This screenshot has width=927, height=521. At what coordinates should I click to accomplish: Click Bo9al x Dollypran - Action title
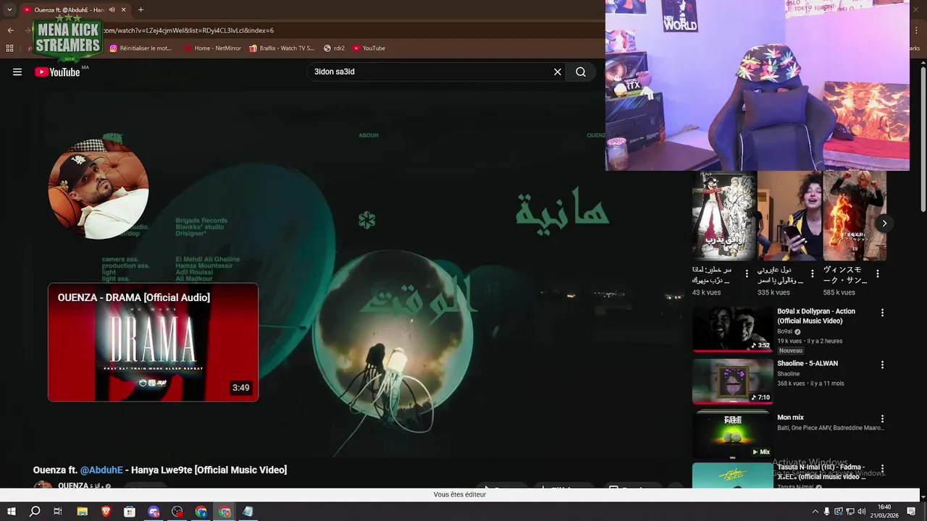(x=816, y=316)
